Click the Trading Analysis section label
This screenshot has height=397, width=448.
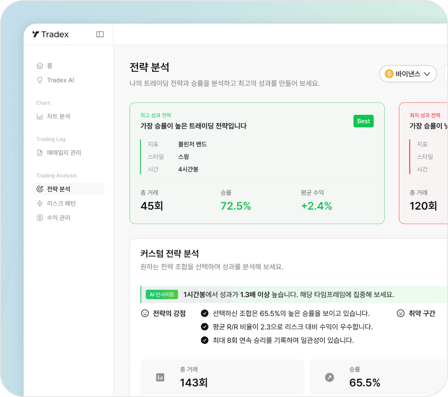[56, 176]
